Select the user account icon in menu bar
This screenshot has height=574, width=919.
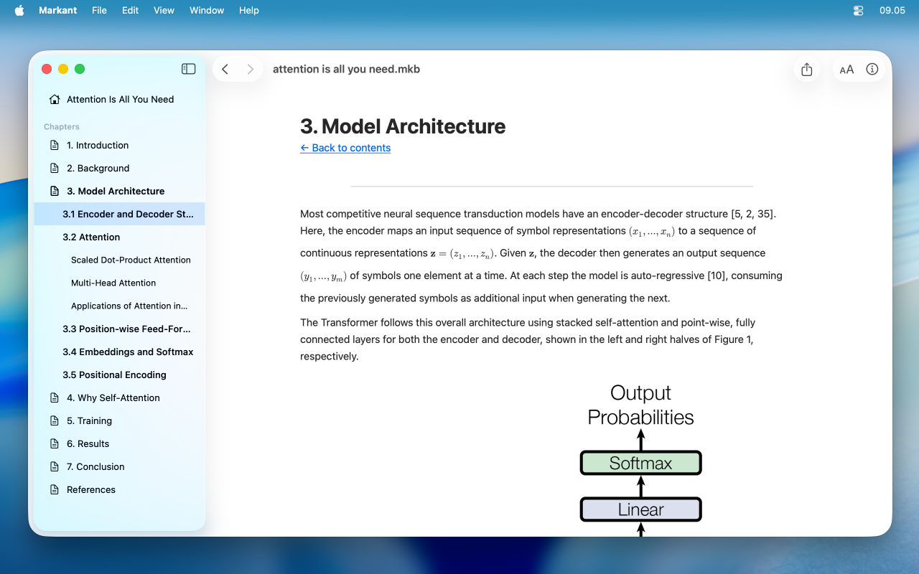tap(858, 10)
